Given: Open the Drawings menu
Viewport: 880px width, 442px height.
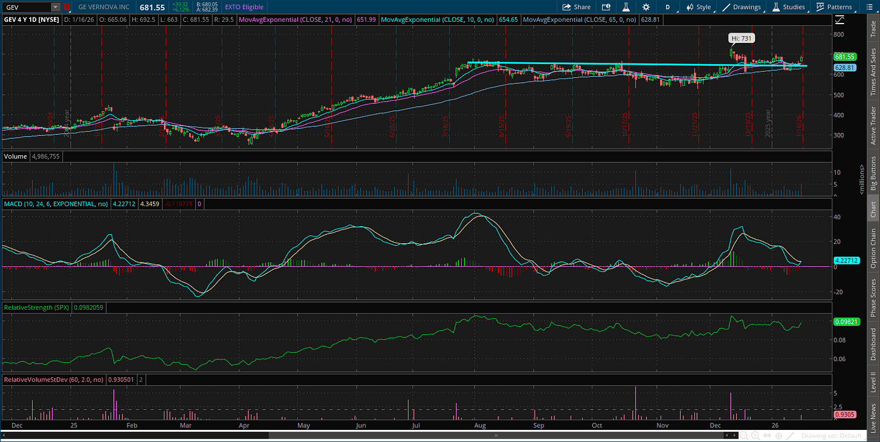Looking at the screenshot, I should 743,7.
